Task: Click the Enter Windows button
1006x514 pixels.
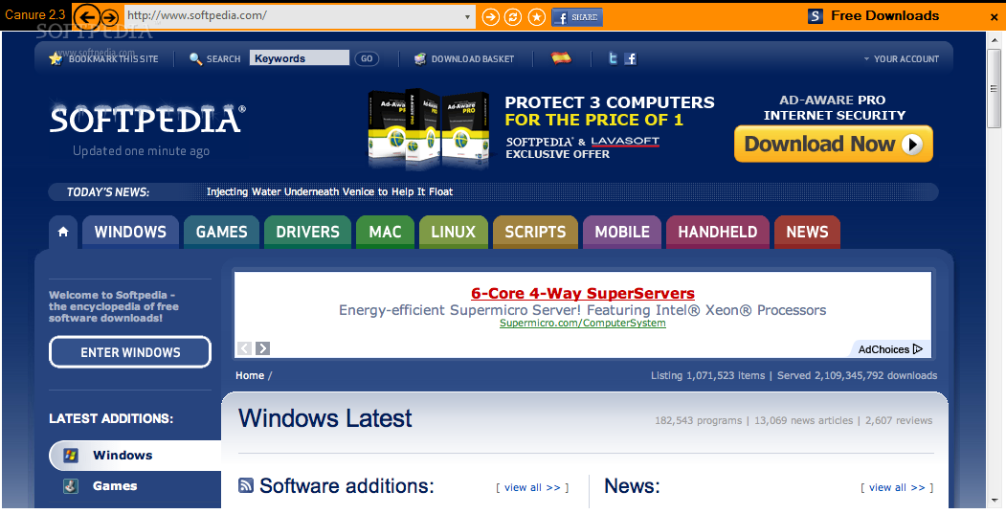Action: [130, 352]
